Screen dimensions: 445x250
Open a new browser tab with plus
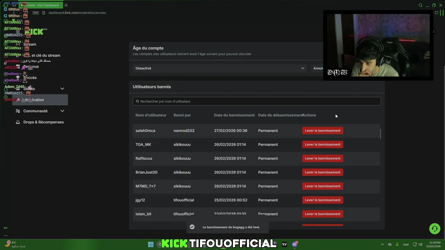[66, 5]
